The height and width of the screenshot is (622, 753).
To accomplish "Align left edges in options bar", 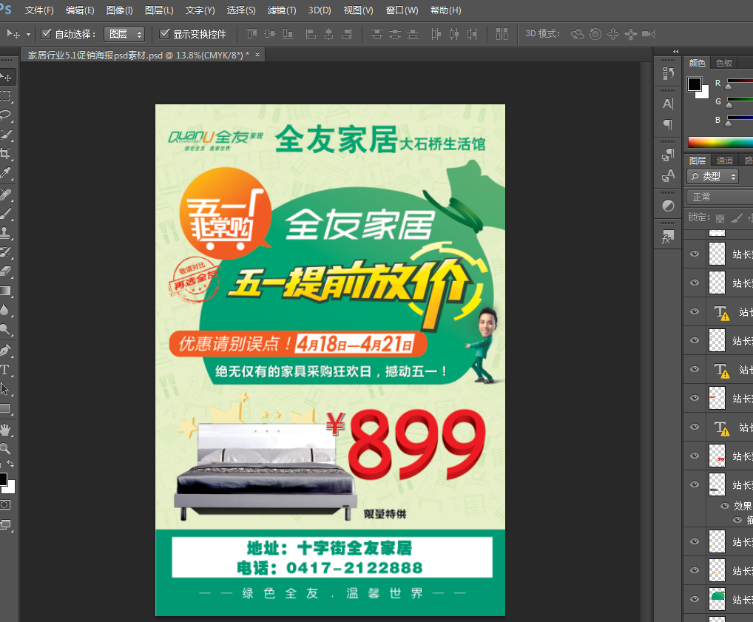I will coord(311,33).
